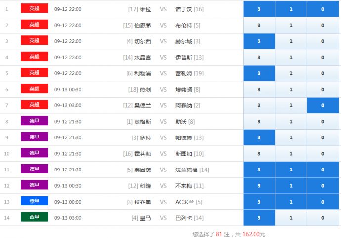Screen dimensions: 341x238
Task: Click match time 09-13 00:00 for 拉齐奥
Action: point(68,202)
